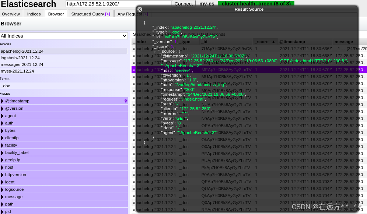The width and height of the screenshot is (367, 214).
Task: Add a new Structured Query with [+]
Action: pos(108,14)
